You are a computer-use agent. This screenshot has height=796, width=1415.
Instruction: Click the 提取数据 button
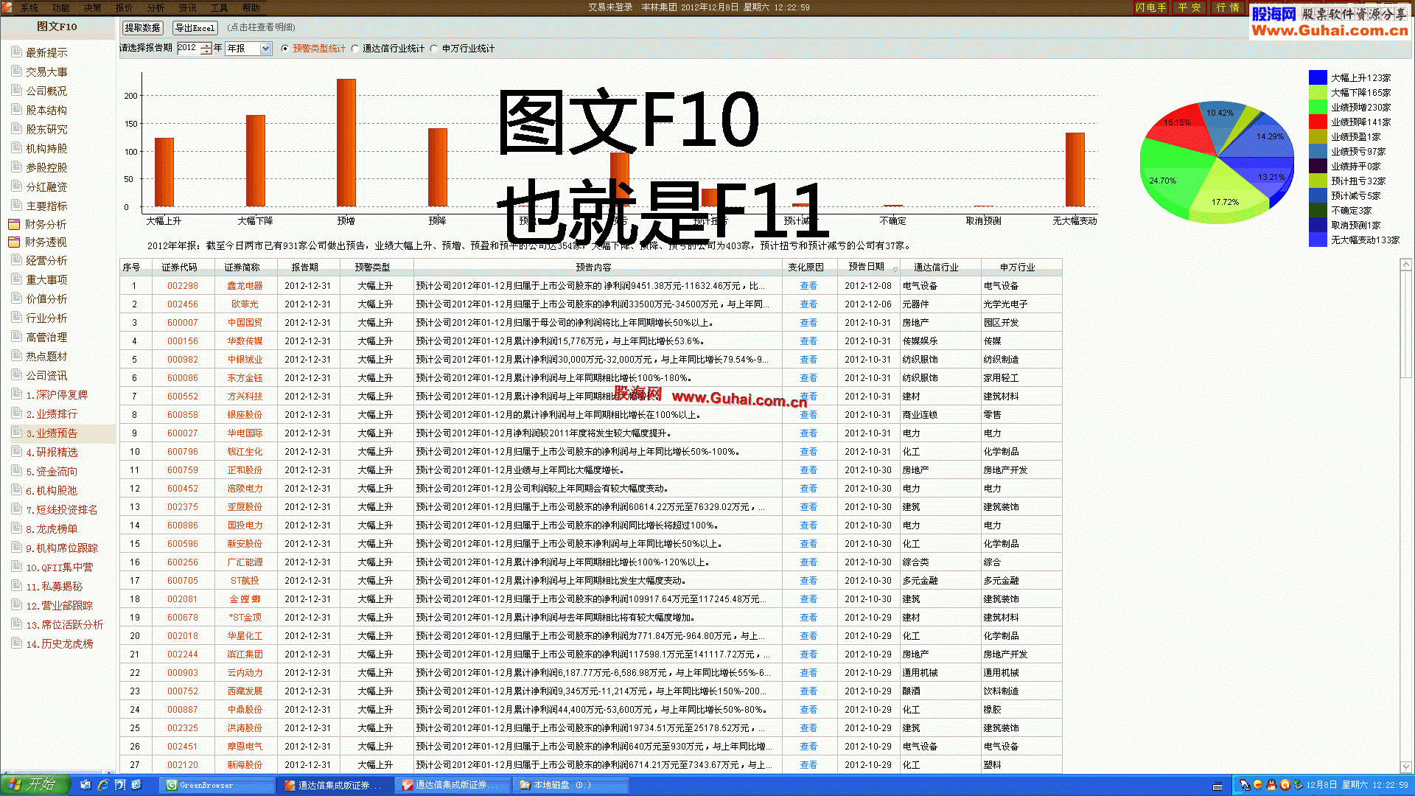[x=142, y=28]
